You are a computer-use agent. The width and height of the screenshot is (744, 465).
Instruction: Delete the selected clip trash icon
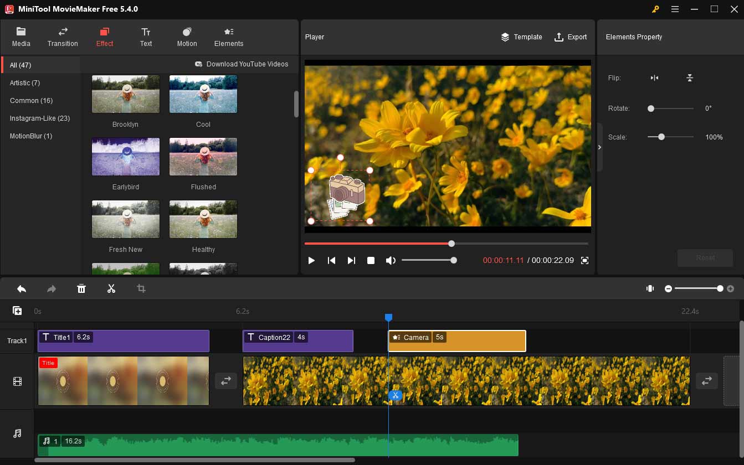click(81, 288)
